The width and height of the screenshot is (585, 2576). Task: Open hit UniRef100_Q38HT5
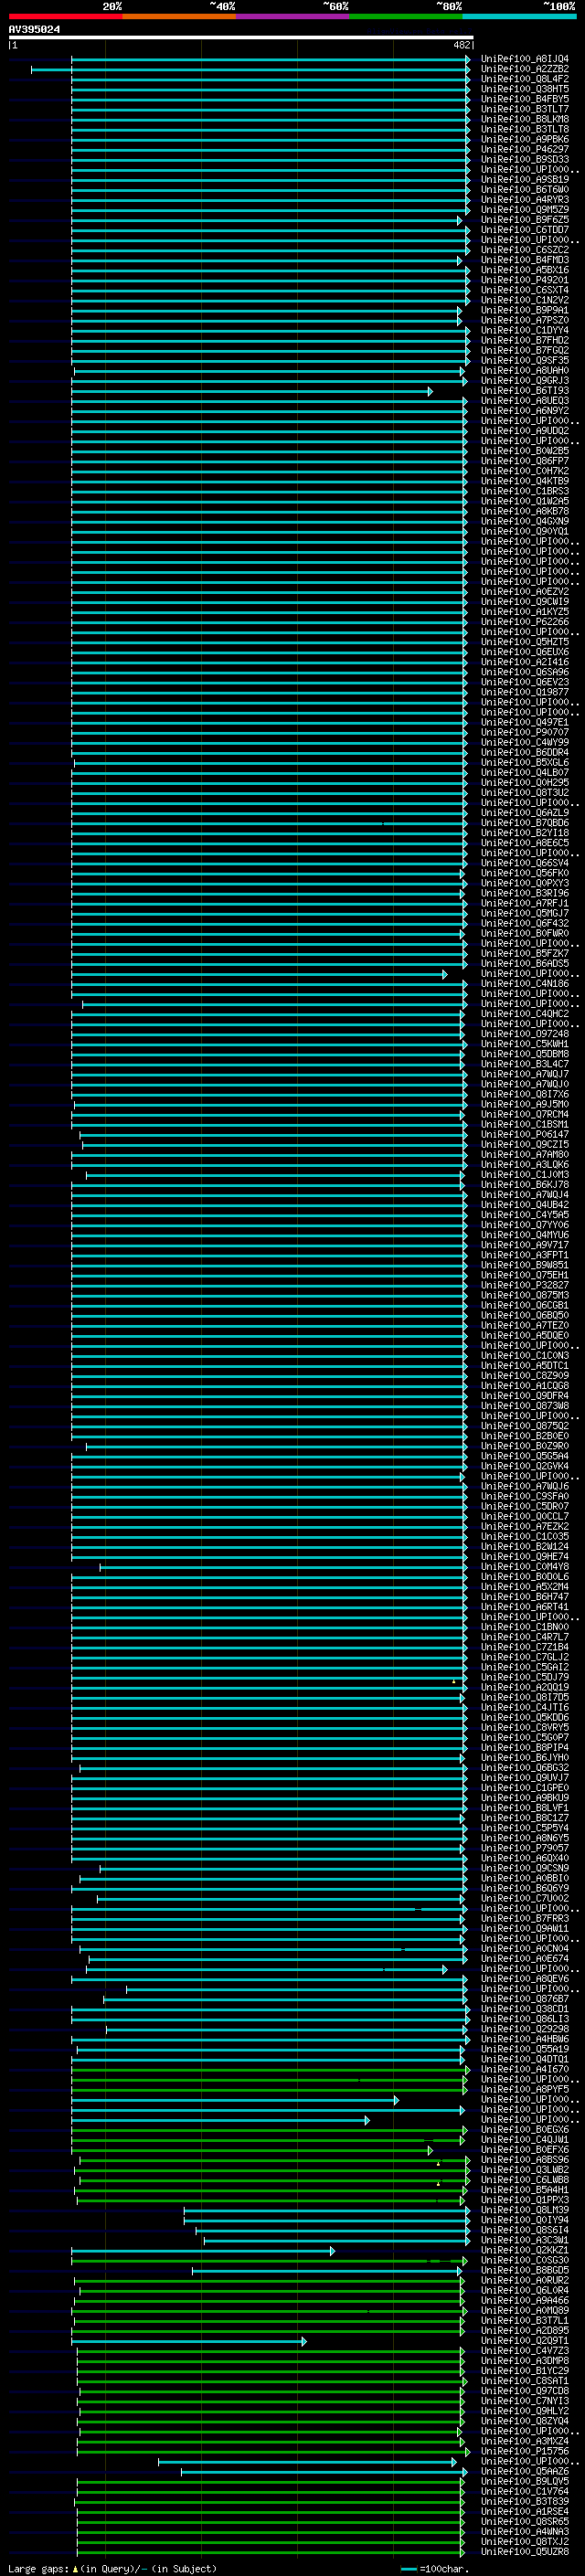(525, 89)
